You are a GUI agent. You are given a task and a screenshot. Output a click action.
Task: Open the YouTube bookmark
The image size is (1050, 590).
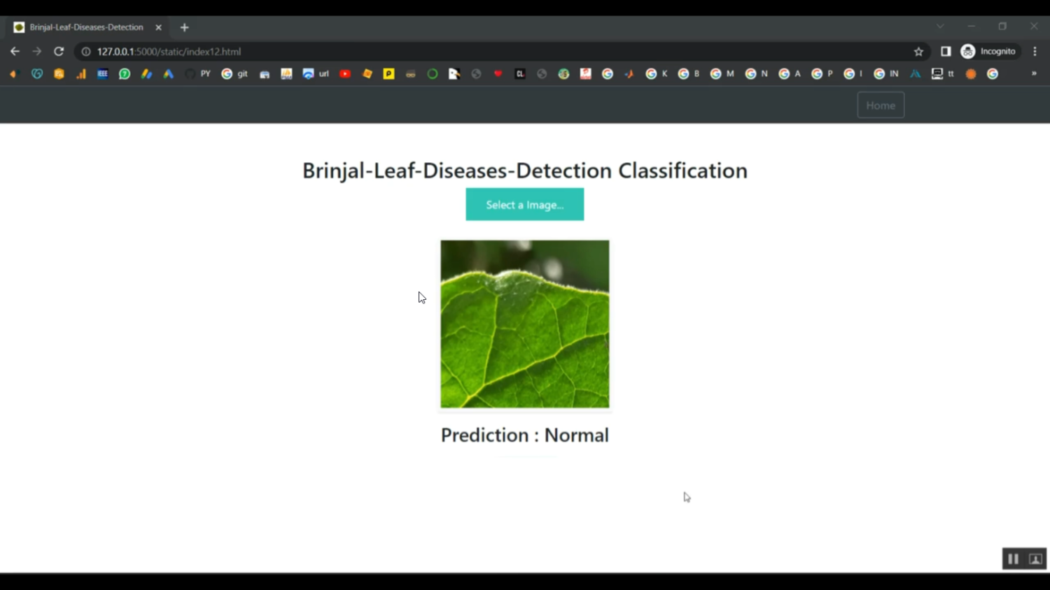345,74
